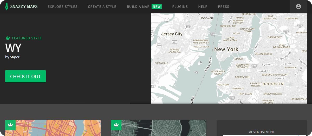
Task: Click the Featured Style label text
Action: (27, 38)
